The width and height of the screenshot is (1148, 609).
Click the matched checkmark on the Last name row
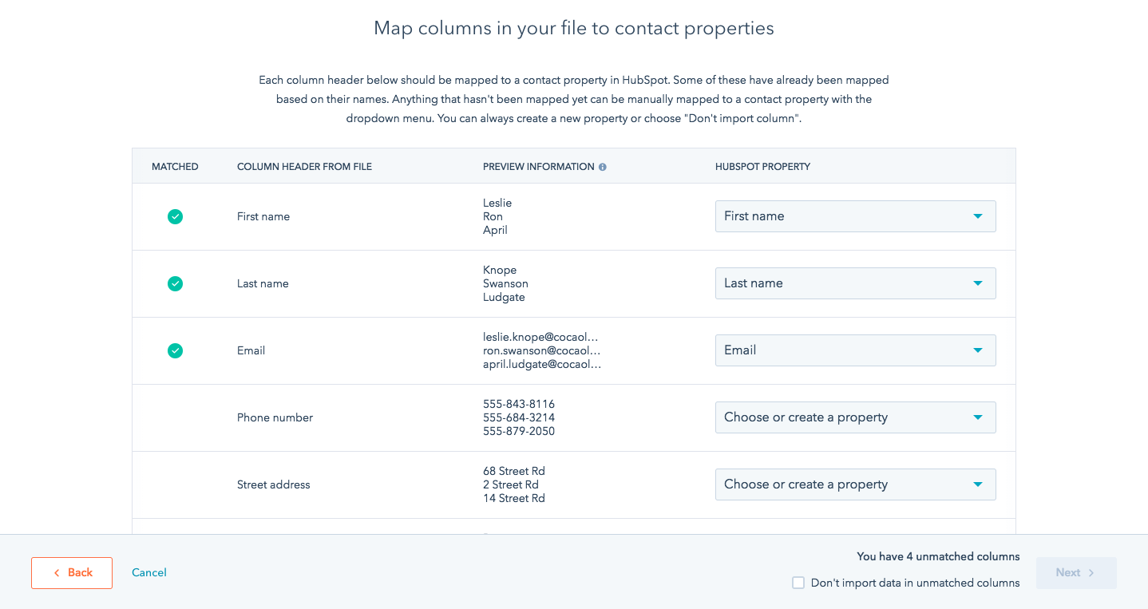[x=175, y=283]
